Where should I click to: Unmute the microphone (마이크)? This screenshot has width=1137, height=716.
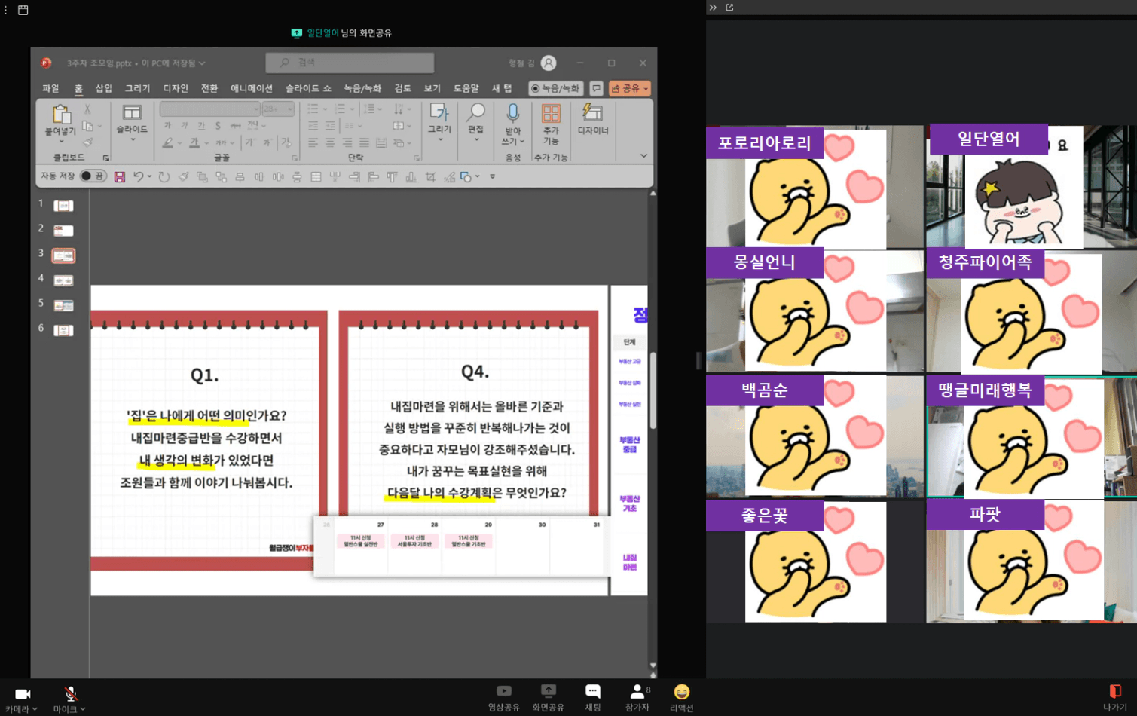(70, 694)
